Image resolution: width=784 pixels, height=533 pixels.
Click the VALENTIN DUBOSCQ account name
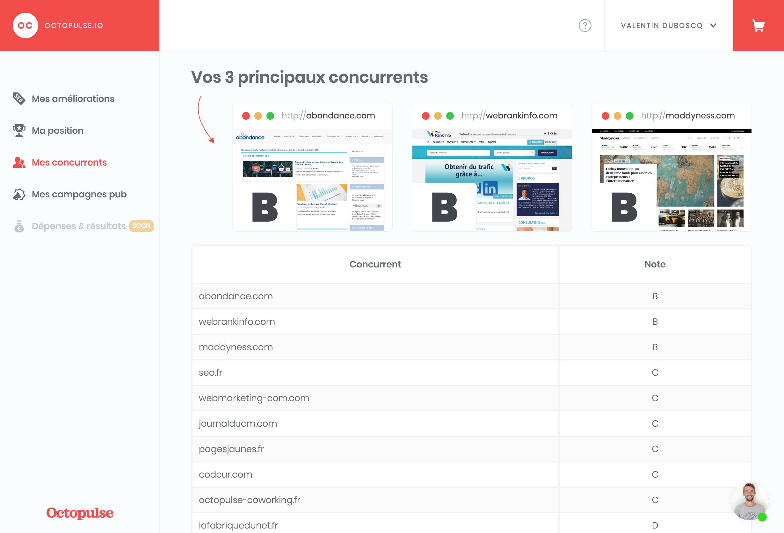662,25
